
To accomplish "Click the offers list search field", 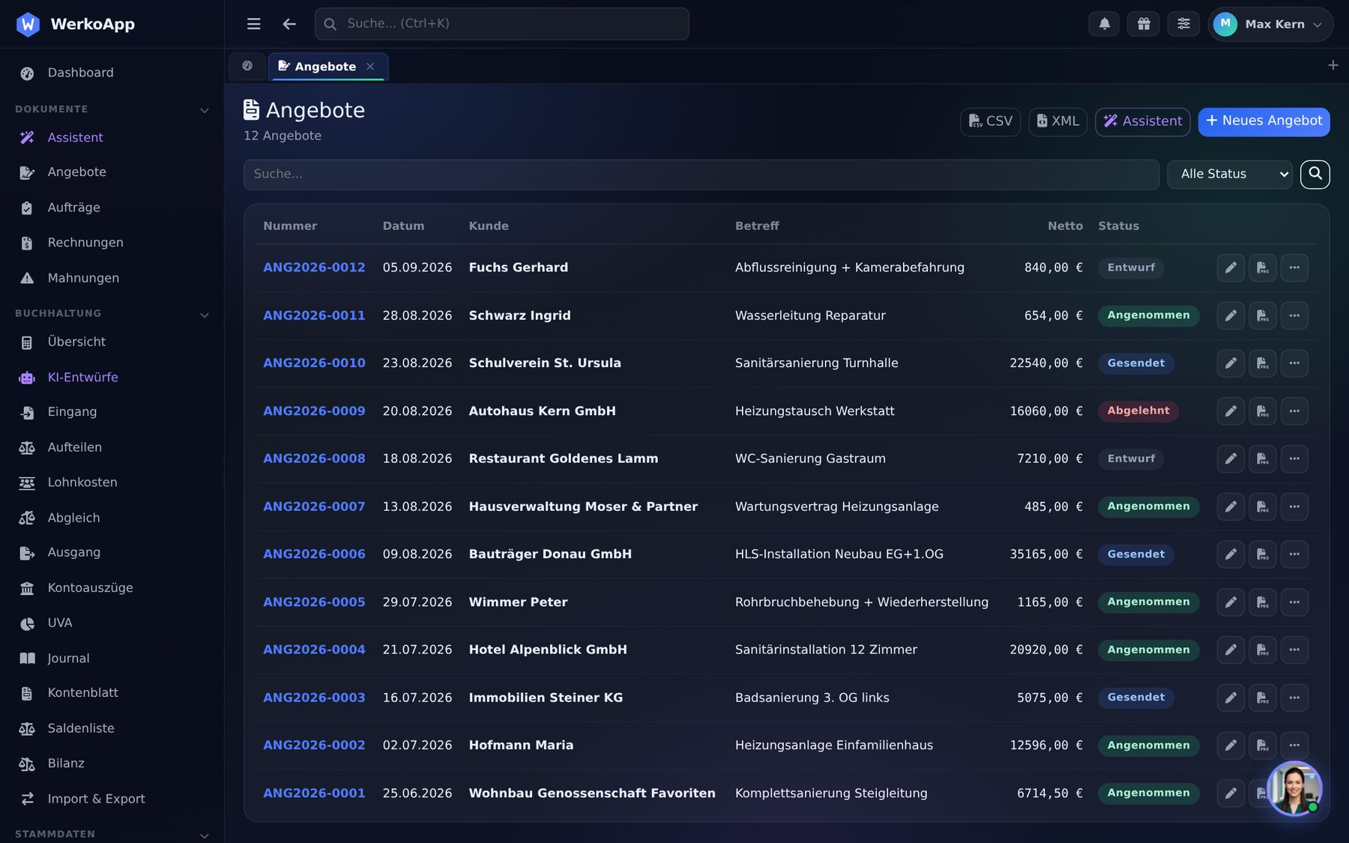I will 701,174.
